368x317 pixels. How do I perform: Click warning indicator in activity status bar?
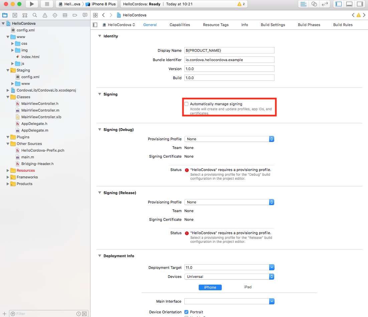(x=241, y=4)
